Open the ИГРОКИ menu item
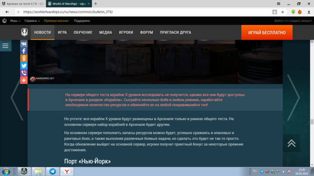Image resolution: width=314 pixels, height=176 pixels. pyautogui.click(x=126, y=33)
